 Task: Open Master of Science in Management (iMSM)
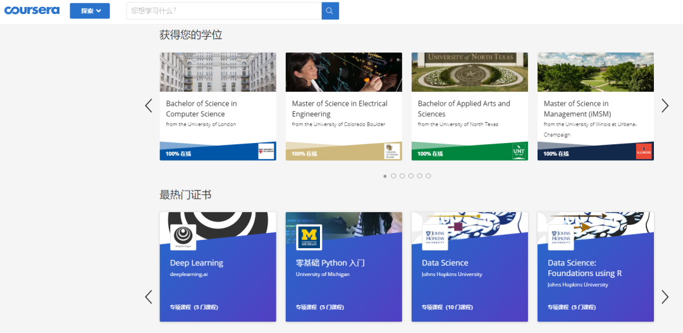577,108
